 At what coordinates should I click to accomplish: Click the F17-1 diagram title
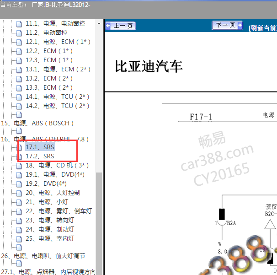tap(201, 117)
